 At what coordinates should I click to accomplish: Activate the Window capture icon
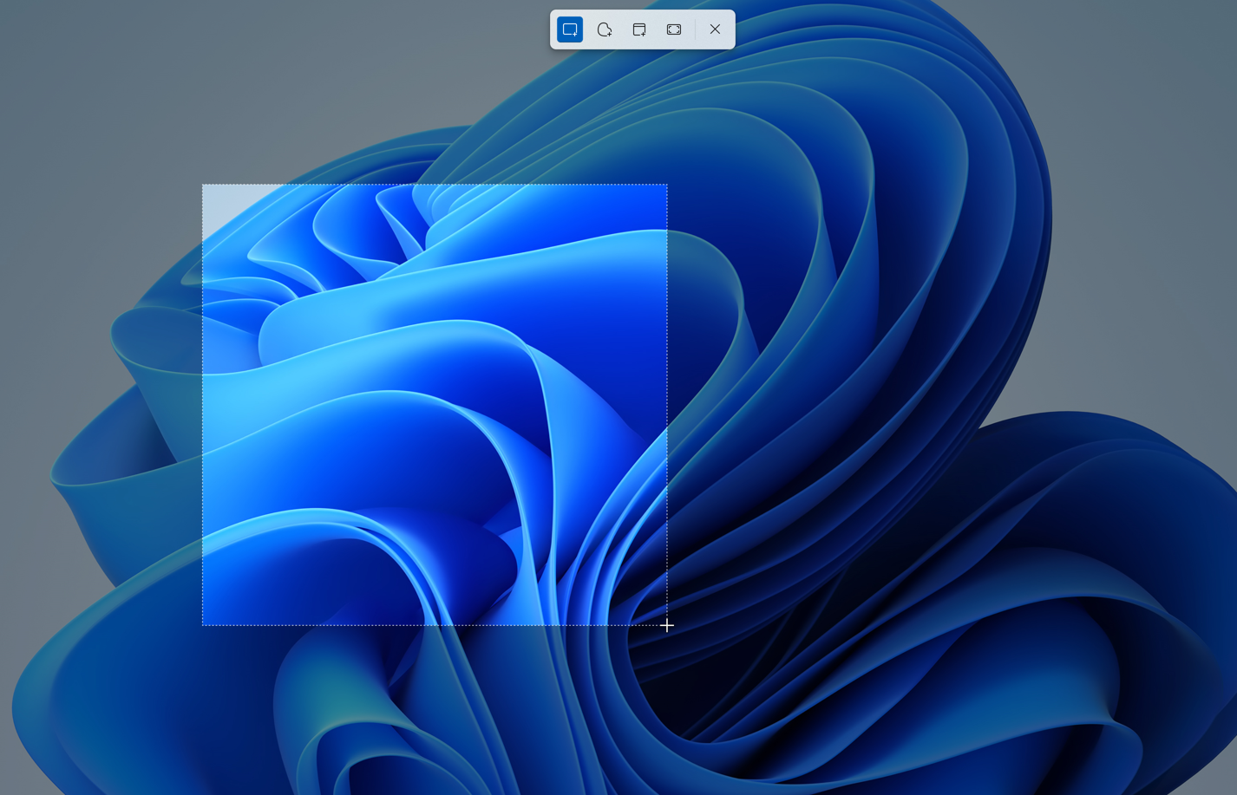point(639,29)
